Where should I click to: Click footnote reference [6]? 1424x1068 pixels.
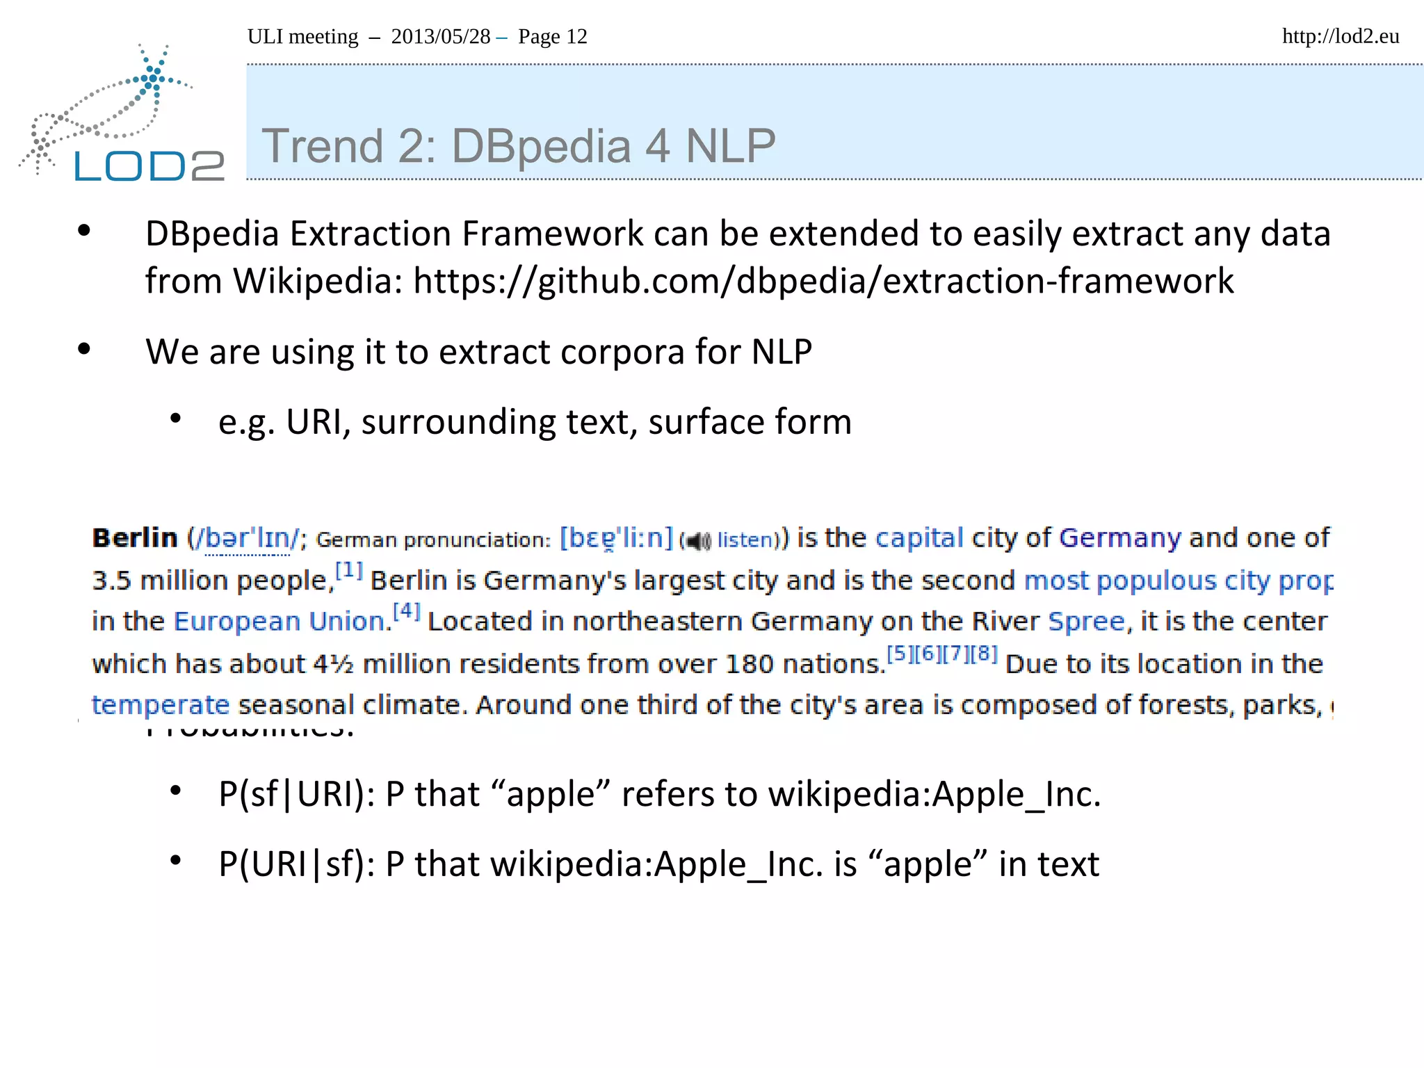(x=928, y=654)
